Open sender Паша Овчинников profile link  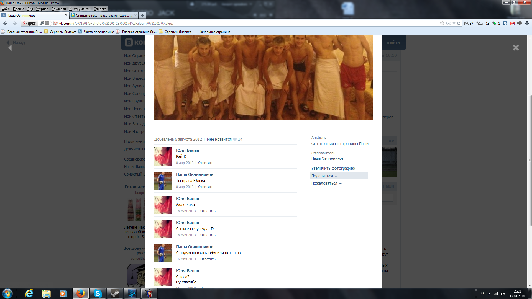tap(327, 158)
